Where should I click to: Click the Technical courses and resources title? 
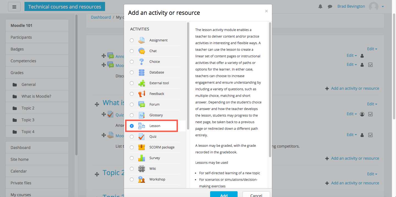[x=65, y=7]
